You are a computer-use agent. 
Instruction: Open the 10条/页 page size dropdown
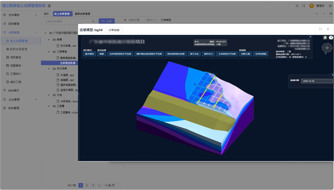pos(112,185)
